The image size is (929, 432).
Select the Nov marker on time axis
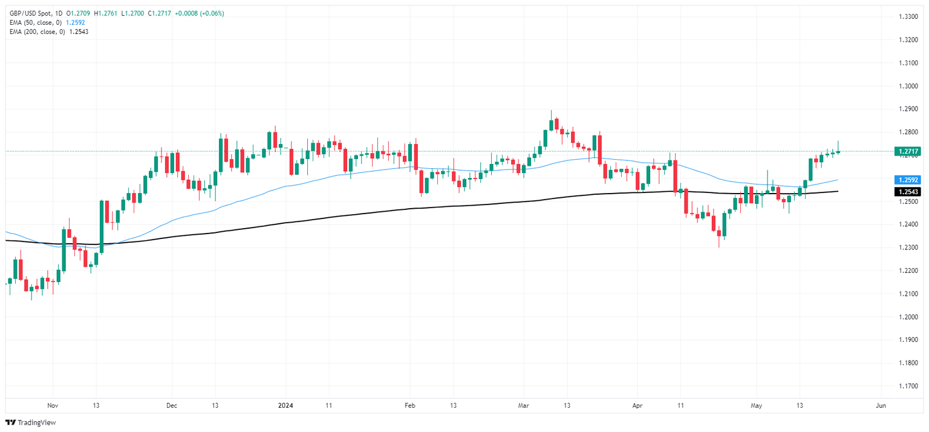click(x=52, y=405)
